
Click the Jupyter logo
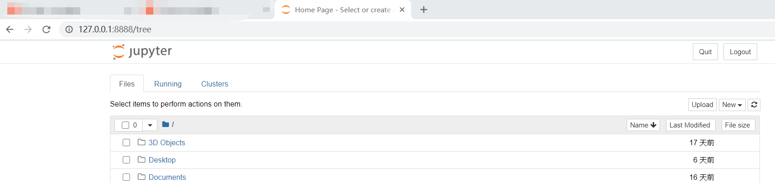[x=142, y=51]
